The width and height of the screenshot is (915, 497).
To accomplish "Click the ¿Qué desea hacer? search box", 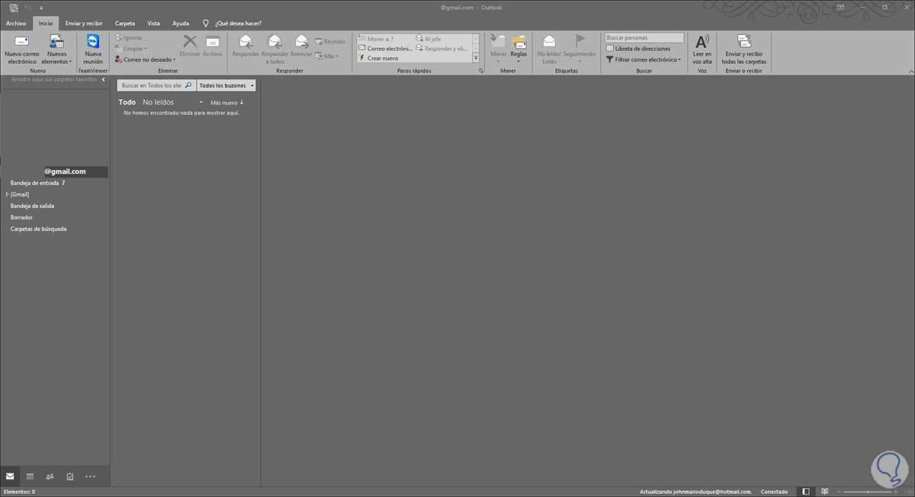I will coord(238,23).
